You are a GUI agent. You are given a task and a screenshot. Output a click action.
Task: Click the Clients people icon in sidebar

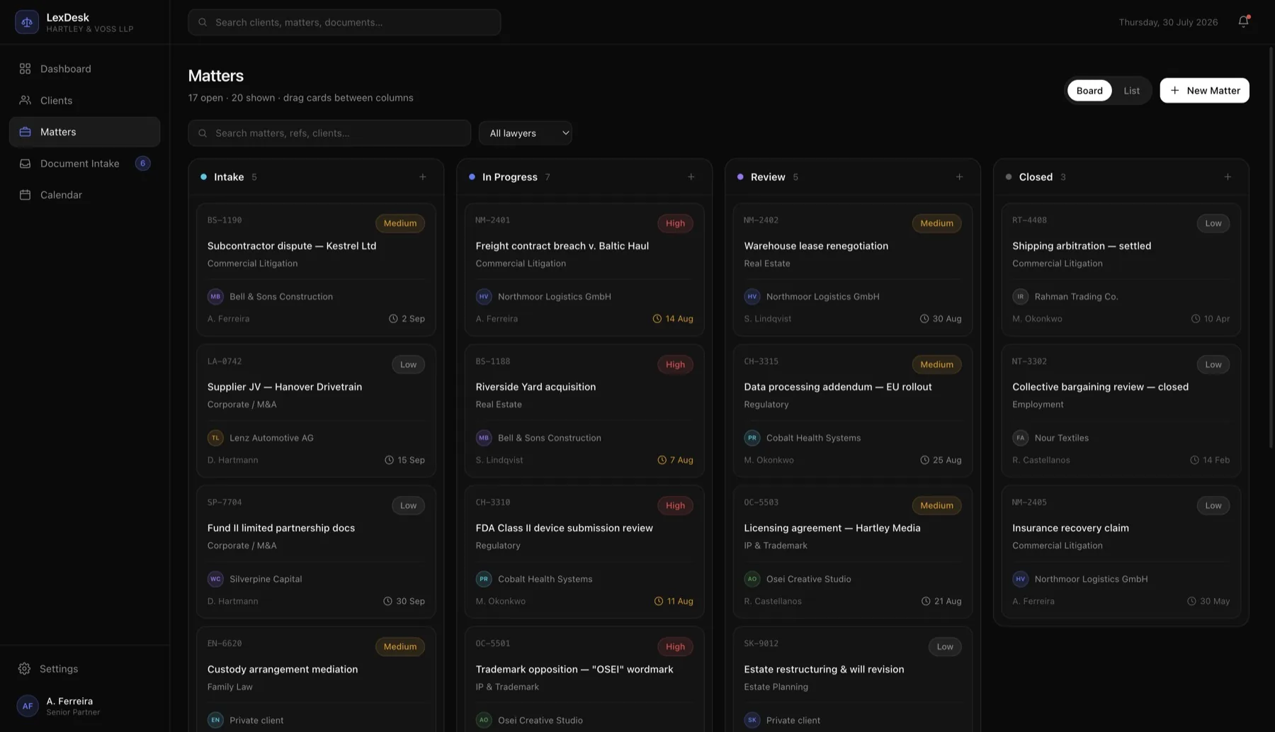25,101
